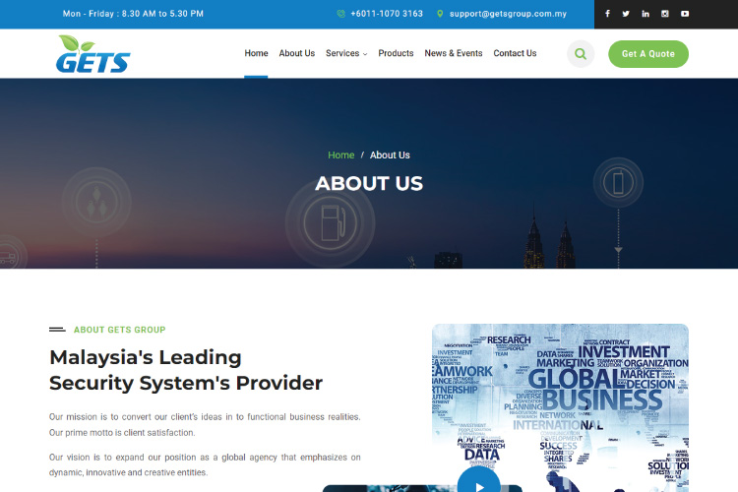Open the Home menu item
This screenshot has width=738, height=492.
coord(256,53)
